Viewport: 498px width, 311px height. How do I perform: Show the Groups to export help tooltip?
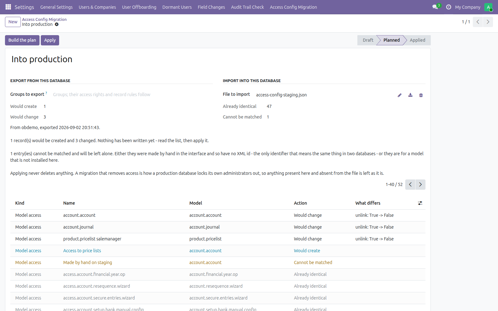click(x=46, y=93)
